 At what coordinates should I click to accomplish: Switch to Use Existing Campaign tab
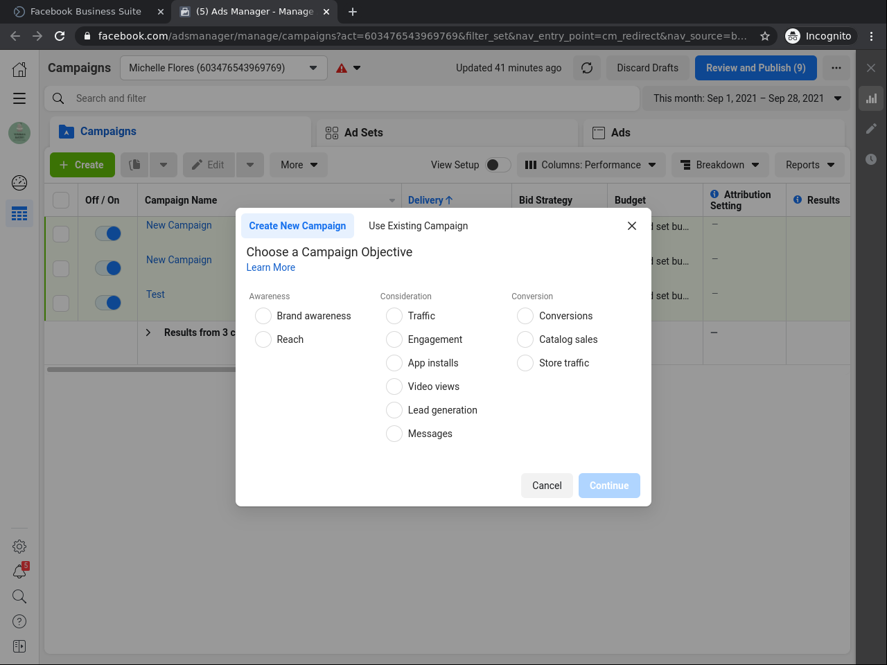point(419,226)
